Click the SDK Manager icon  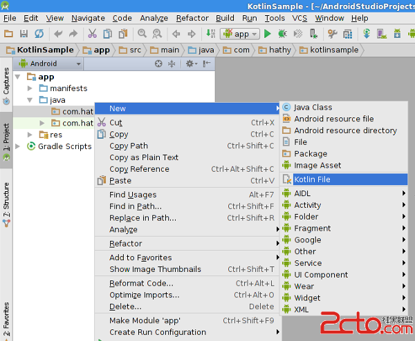pyautogui.click(x=397, y=34)
